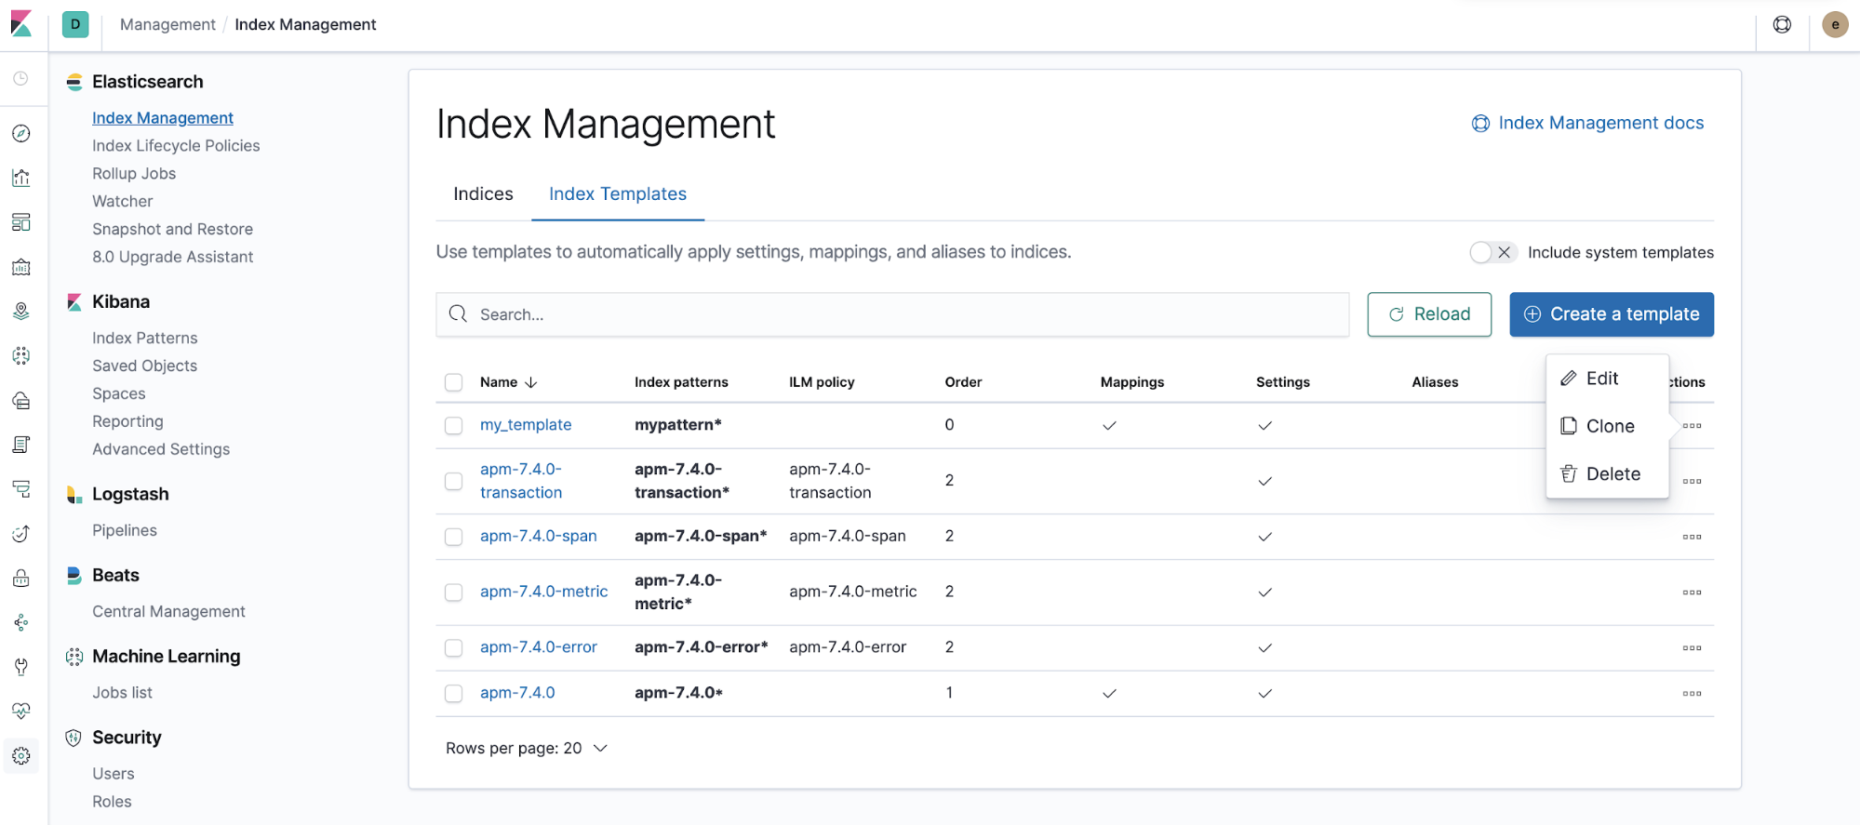Toggle Include system templates switch
Screen dimensions: 1860x825
click(x=1493, y=252)
